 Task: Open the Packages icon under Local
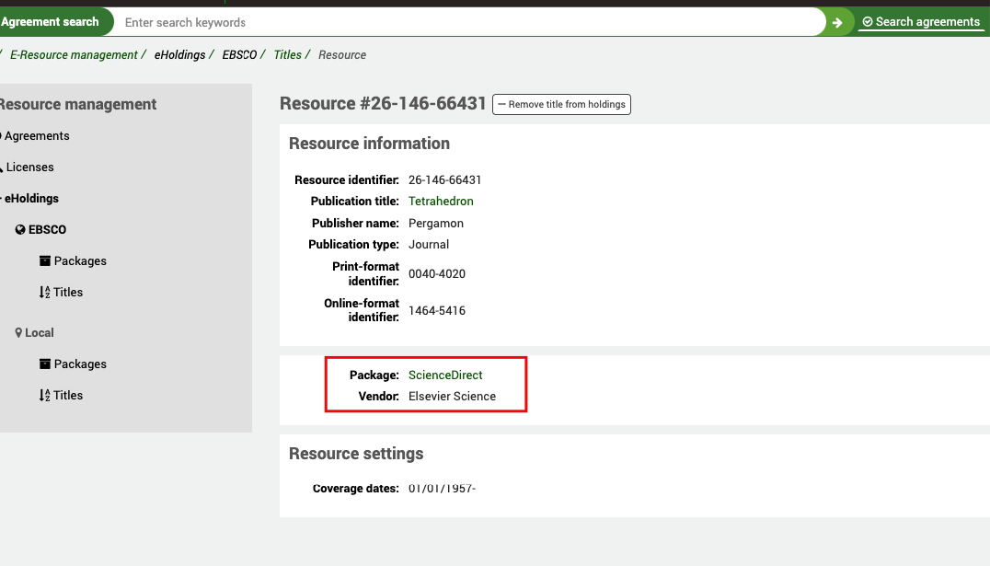point(44,364)
